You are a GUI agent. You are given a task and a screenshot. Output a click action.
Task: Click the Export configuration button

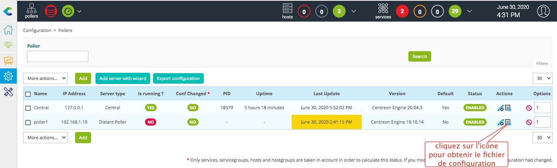tap(178, 78)
